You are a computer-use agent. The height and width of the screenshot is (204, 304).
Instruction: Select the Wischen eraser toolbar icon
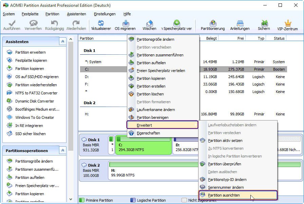point(150,23)
